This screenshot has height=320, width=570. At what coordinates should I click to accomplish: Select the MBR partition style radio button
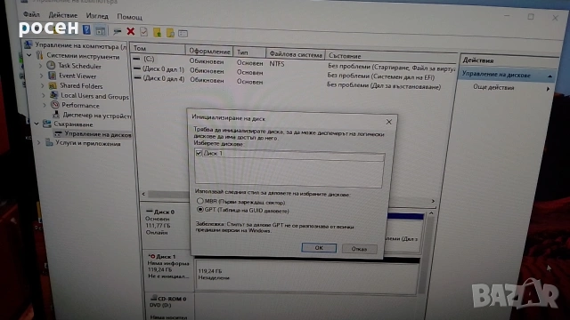[x=199, y=201]
